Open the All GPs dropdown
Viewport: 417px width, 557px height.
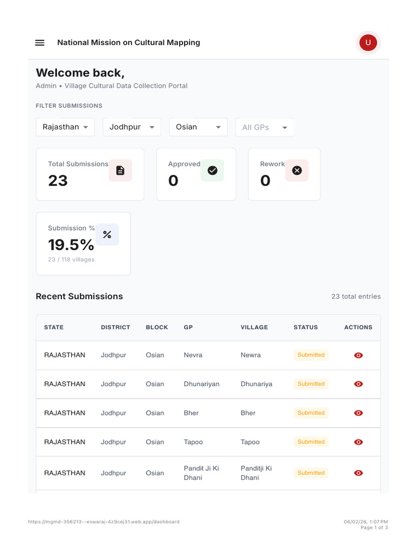click(x=264, y=127)
